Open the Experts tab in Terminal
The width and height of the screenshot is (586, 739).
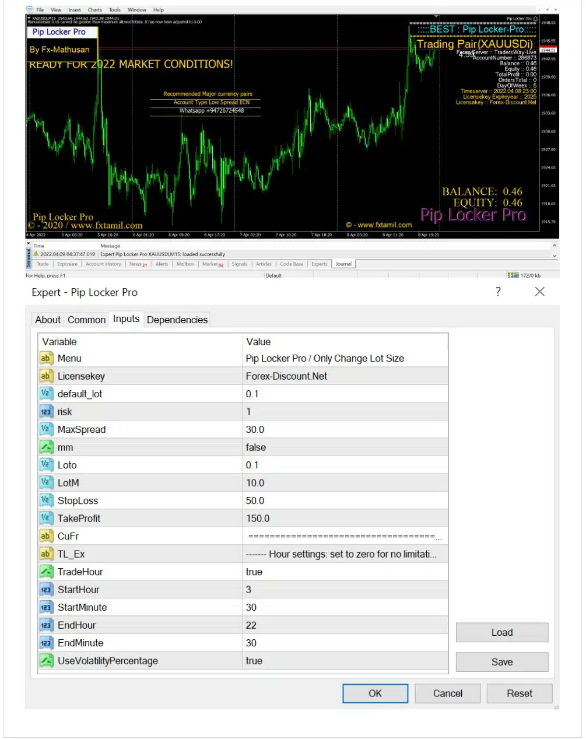(x=320, y=264)
